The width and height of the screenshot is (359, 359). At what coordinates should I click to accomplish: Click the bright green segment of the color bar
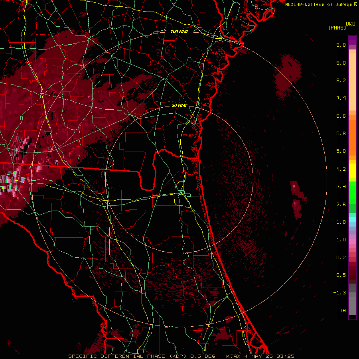point(352,193)
